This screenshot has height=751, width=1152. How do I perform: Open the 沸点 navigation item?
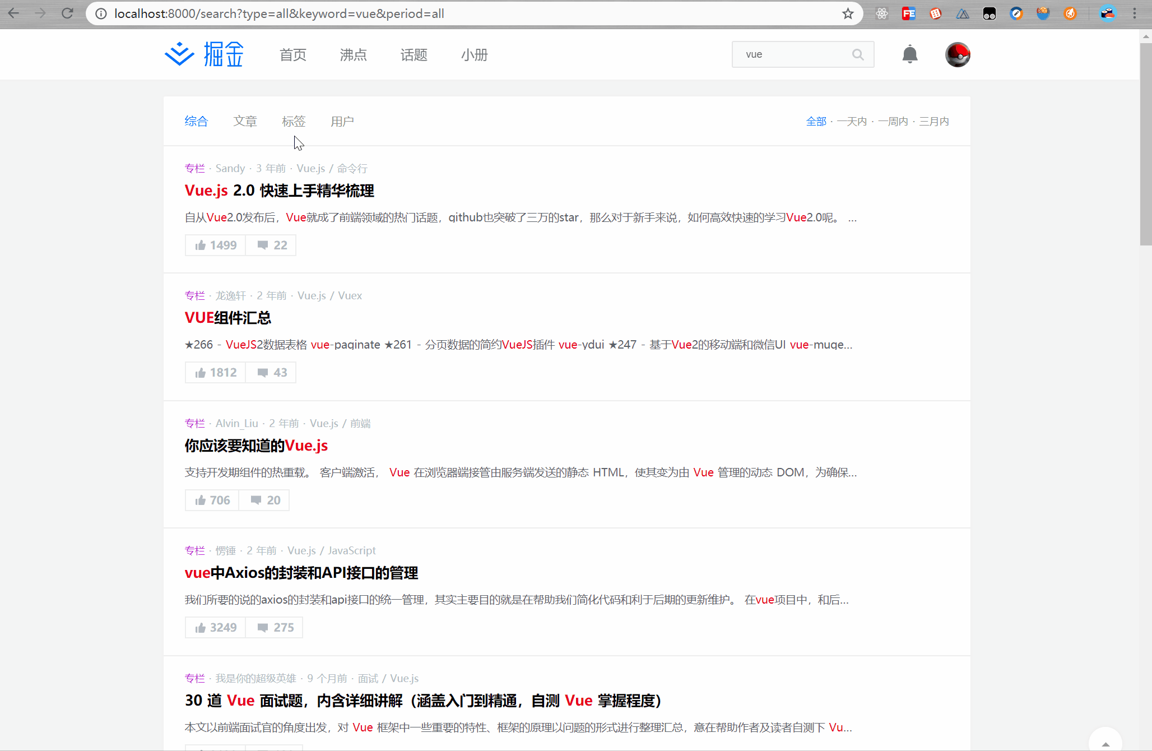353,55
